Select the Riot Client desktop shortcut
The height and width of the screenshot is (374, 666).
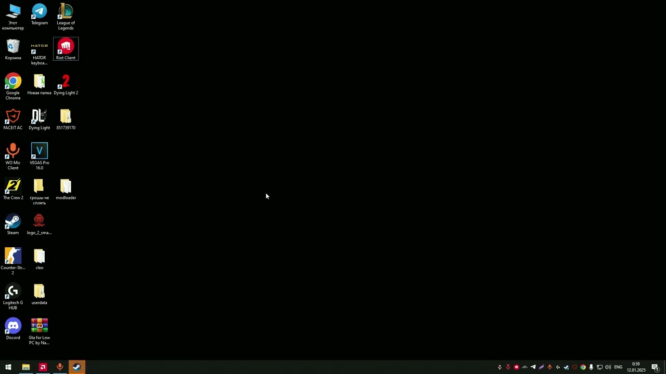(66, 49)
